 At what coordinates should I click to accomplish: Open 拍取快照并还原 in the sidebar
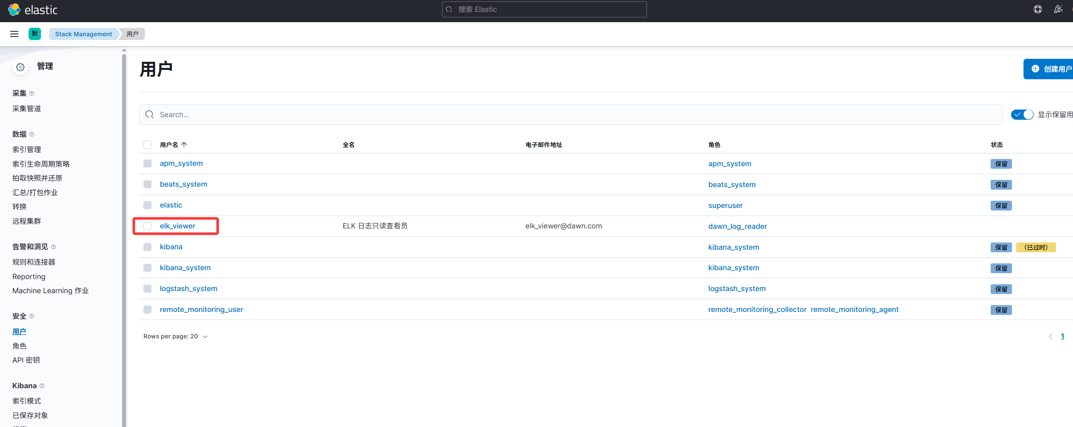(x=38, y=178)
